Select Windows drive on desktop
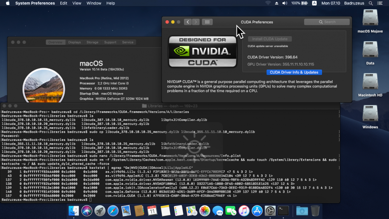Screen dimensions: 389x219 pos(370,117)
